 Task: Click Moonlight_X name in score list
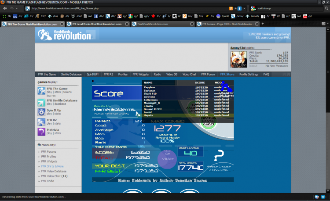[x=152, y=103]
